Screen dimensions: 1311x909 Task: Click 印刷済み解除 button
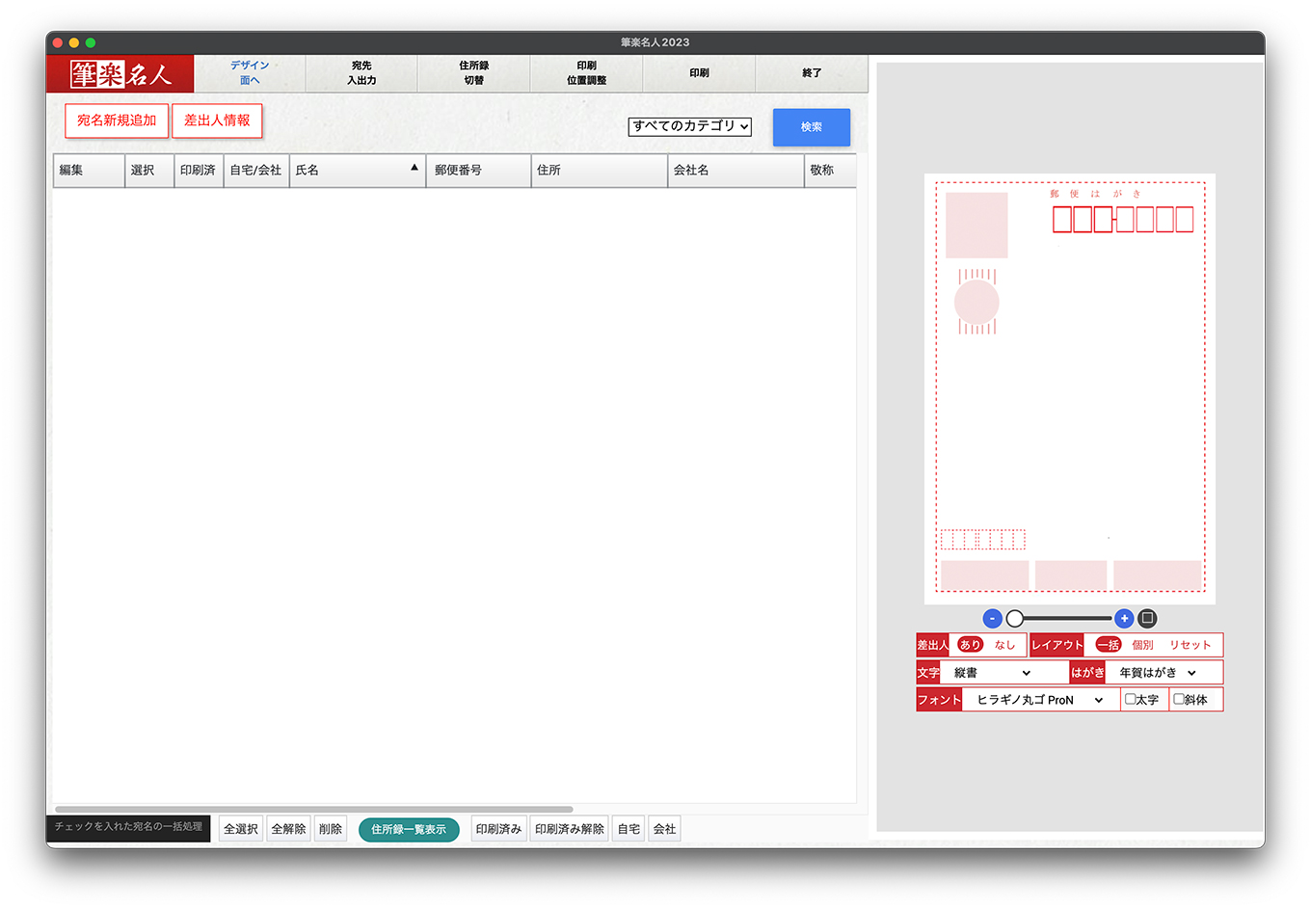point(570,829)
